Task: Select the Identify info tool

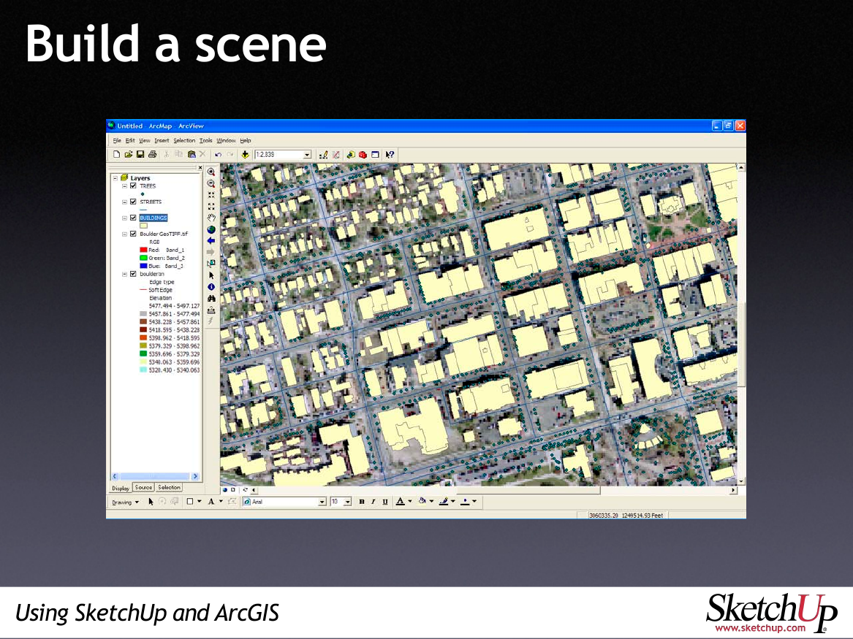Action: [211, 287]
